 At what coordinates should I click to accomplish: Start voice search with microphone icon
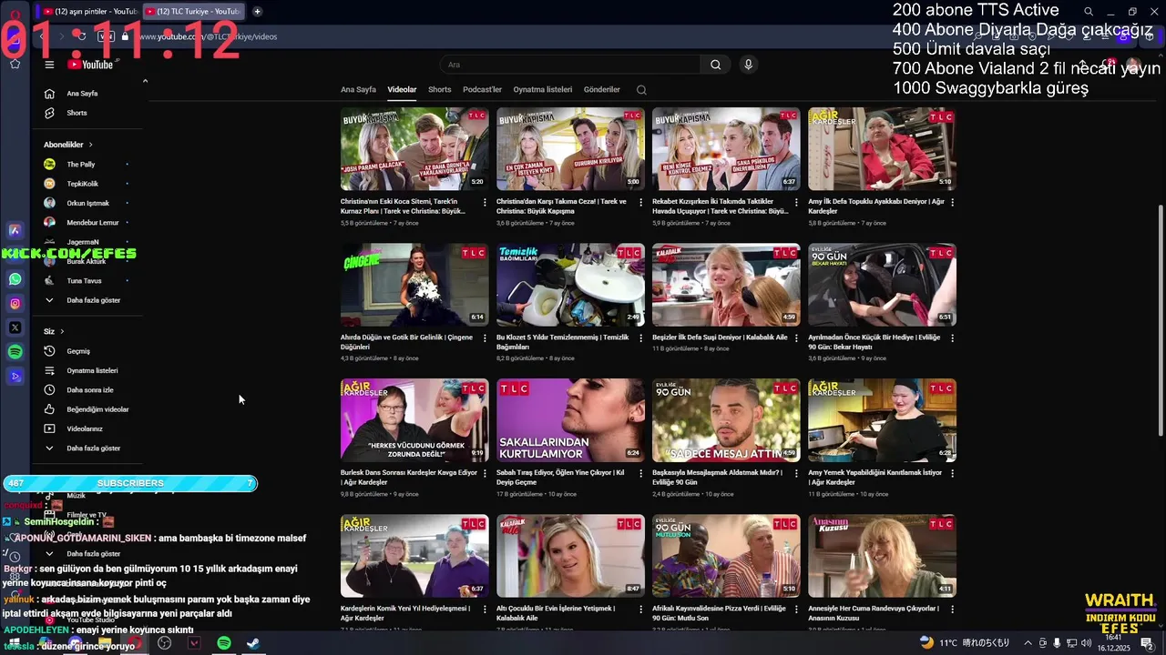(x=748, y=65)
